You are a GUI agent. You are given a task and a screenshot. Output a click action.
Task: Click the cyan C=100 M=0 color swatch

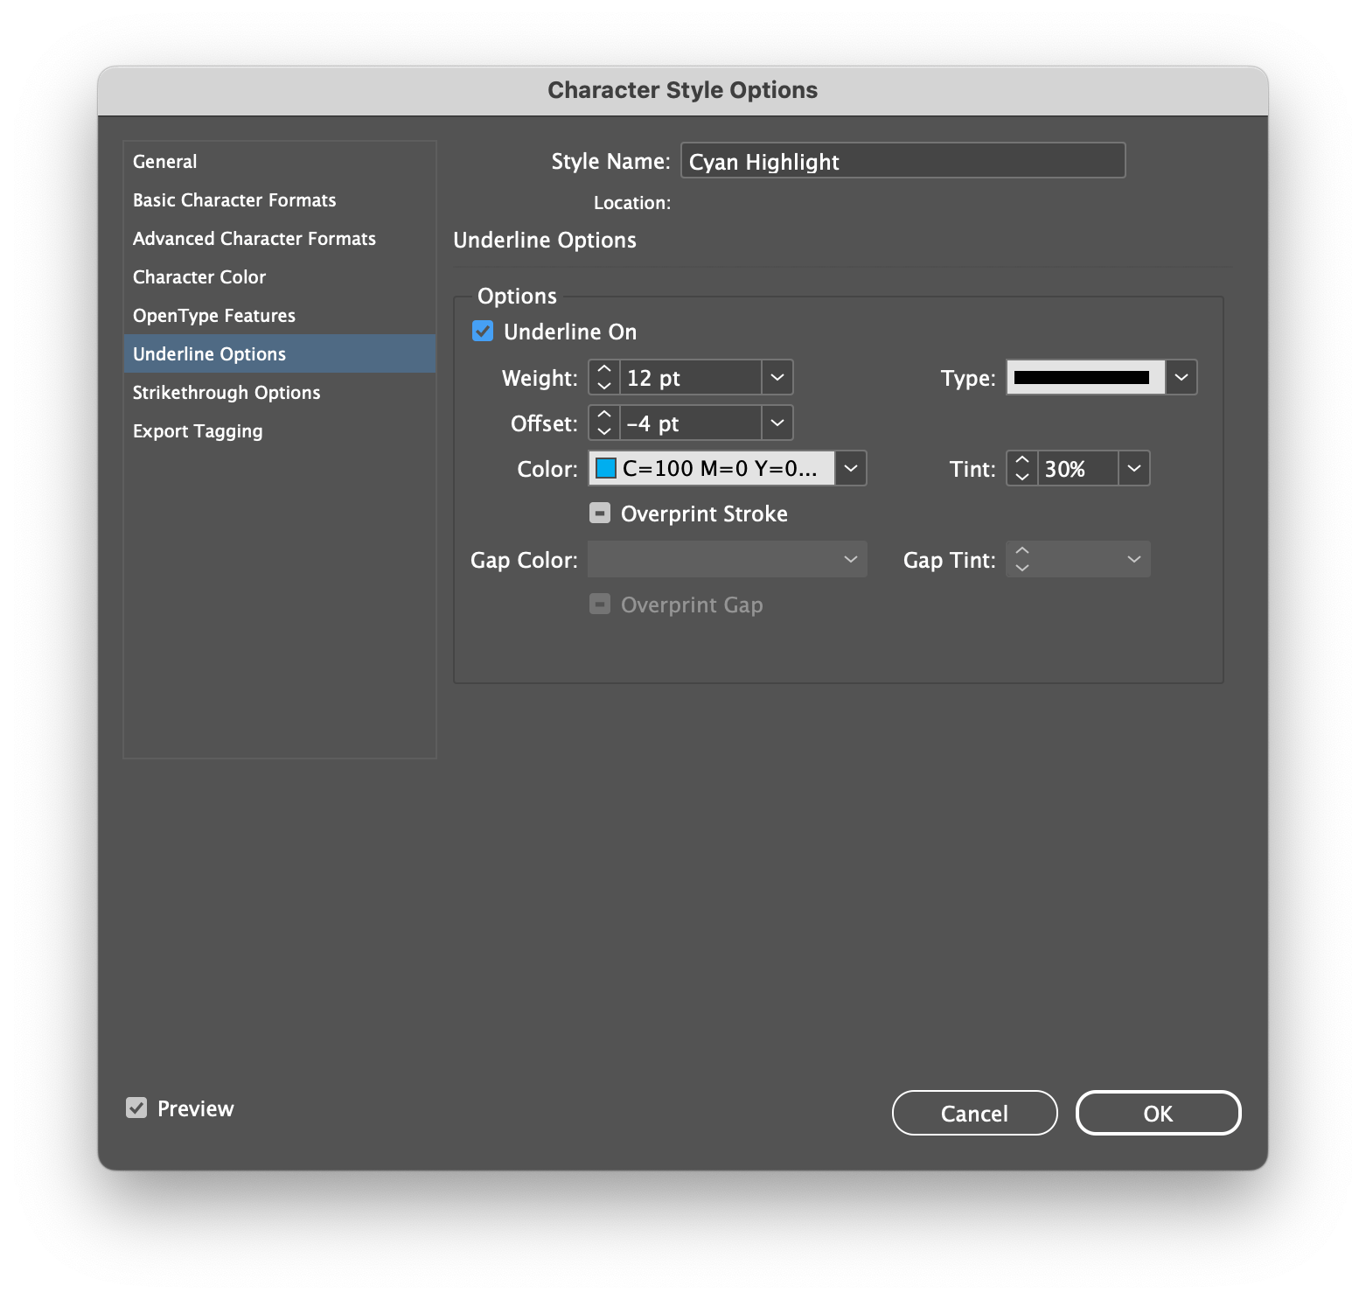coord(607,468)
